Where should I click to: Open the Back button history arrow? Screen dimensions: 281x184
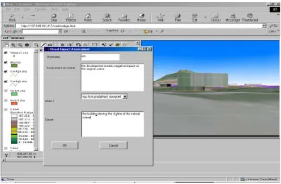[x=23, y=17]
